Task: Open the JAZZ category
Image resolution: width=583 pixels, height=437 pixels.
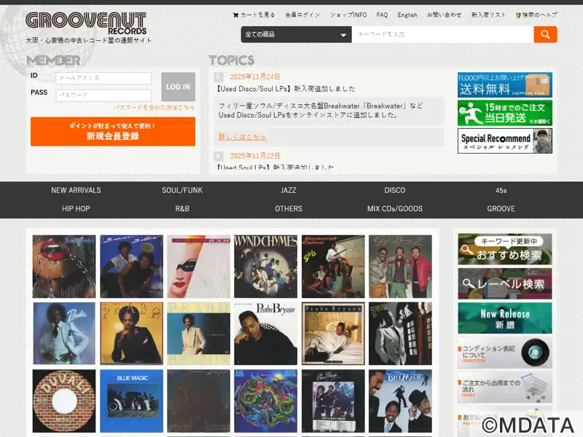Action: (x=289, y=190)
